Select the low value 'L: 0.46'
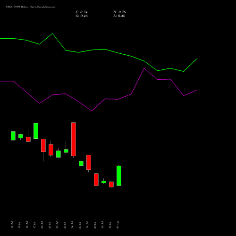236x236 pixels. pos(119,16)
